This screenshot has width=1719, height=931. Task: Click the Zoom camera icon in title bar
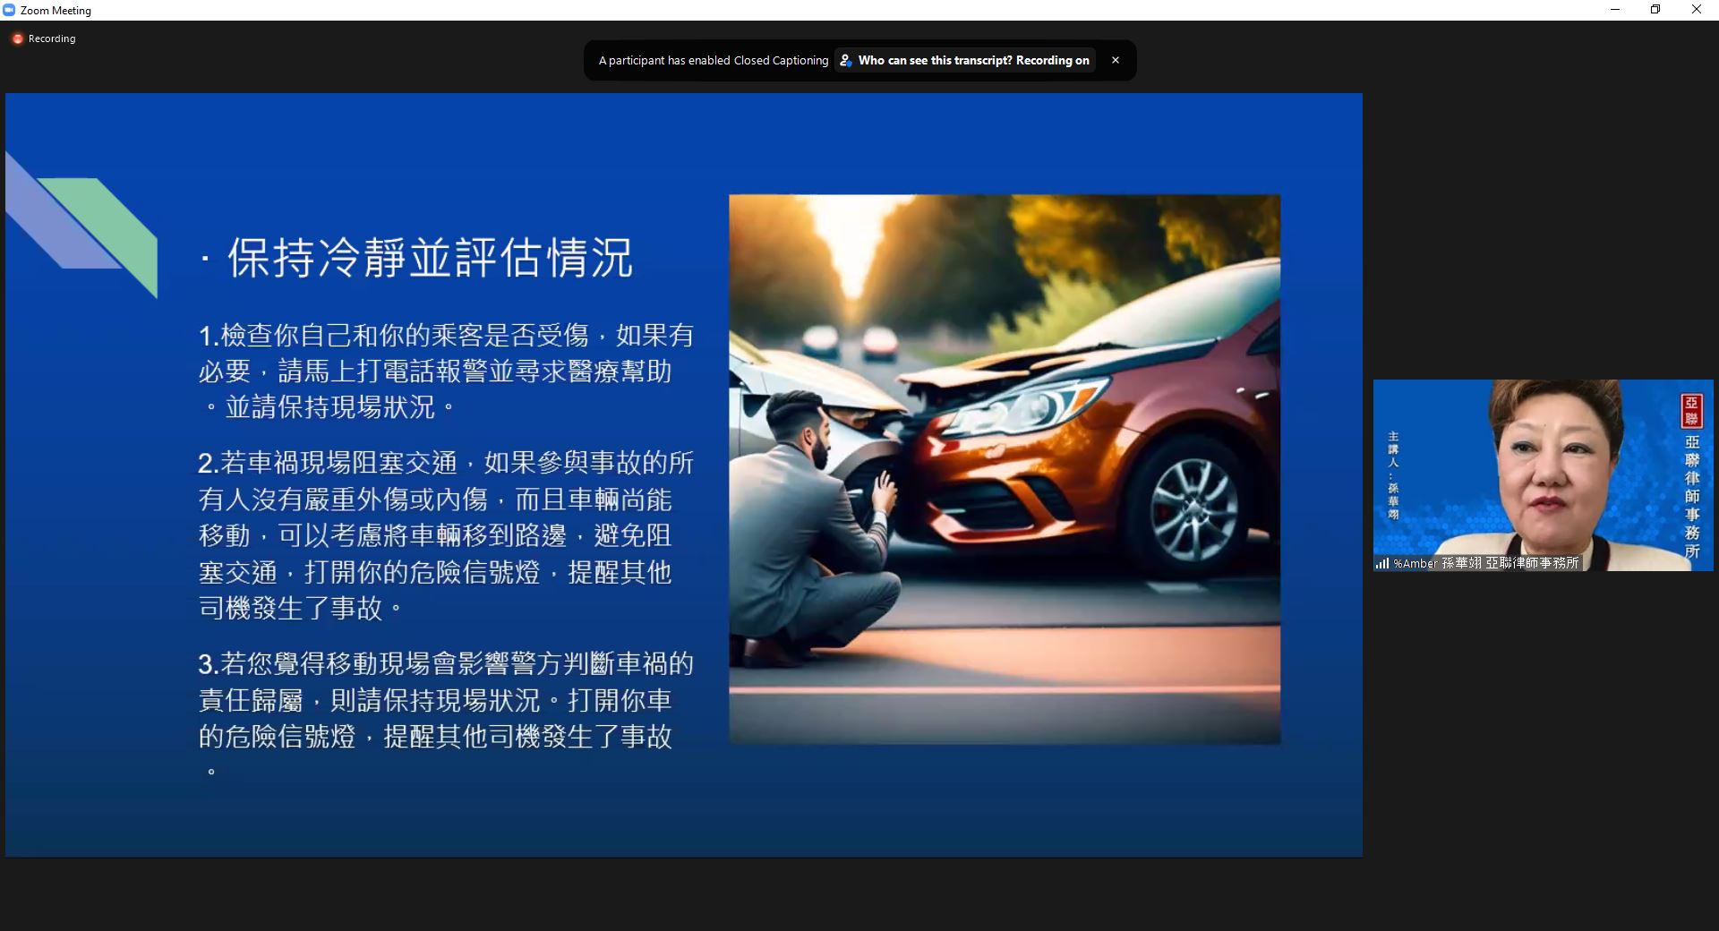(9, 10)
